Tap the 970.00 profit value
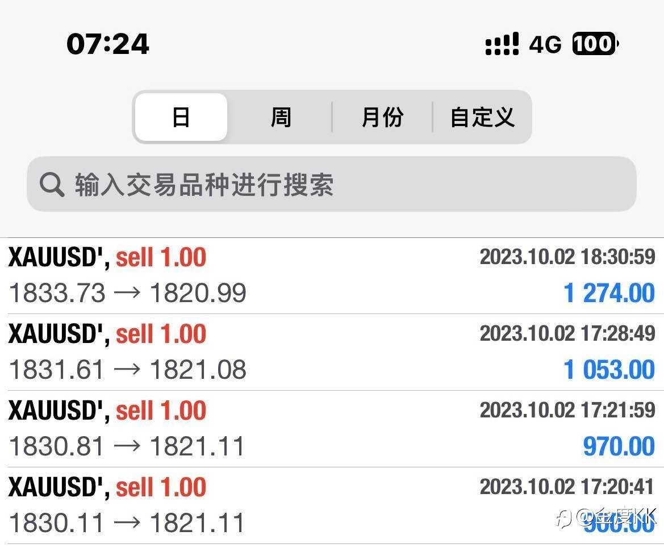This screenshot has height=548, width=664. pos(619,447)
